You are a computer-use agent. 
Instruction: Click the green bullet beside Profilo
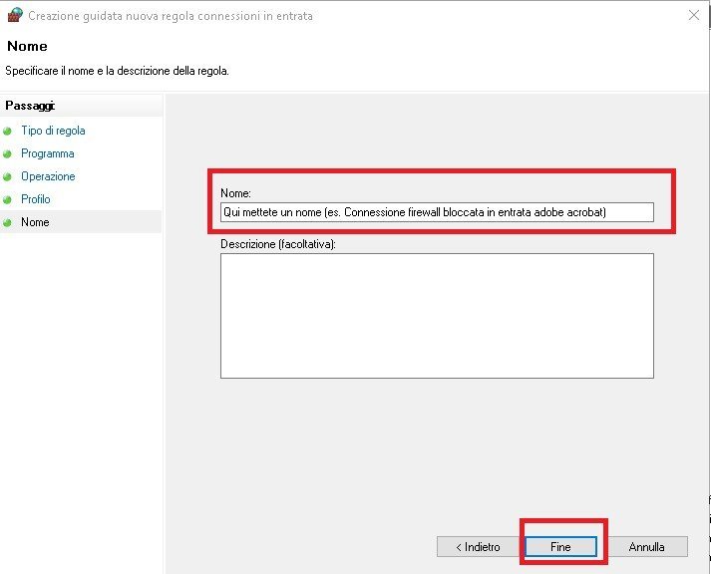point(7,199)
